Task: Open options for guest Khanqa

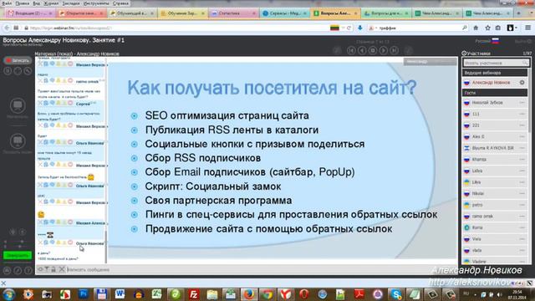Action: tap(522, 160)
